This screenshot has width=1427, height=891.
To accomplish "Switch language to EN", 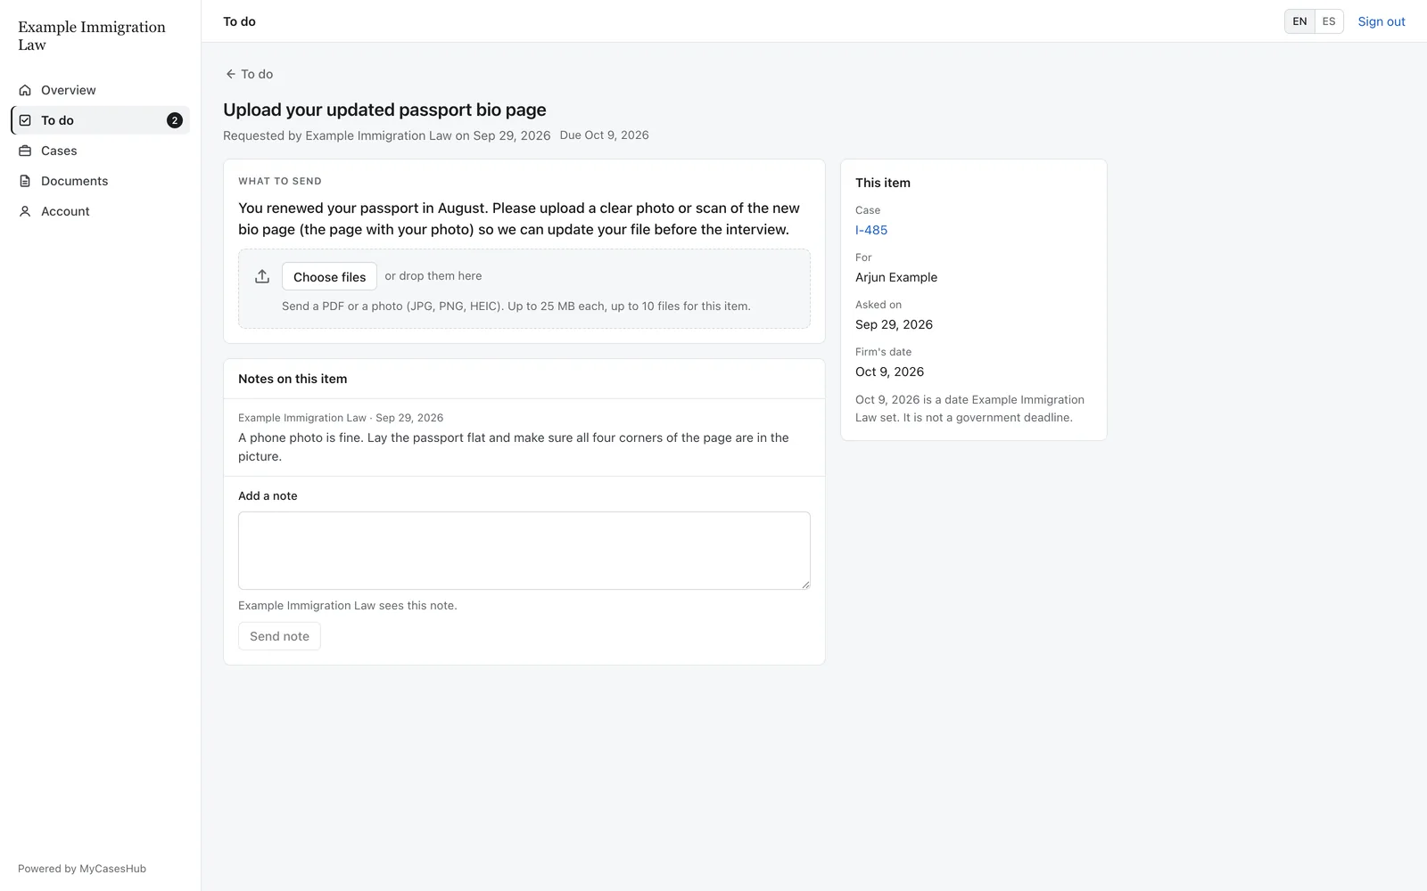I will point(1299,21).
